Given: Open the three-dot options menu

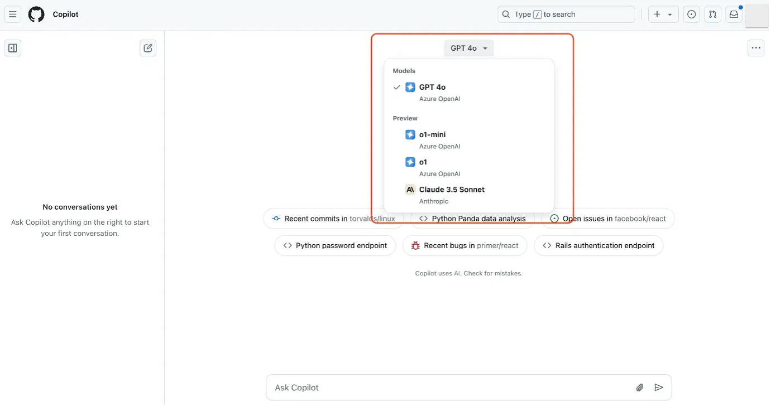Looking at the screenshot, I should click(x=756, y=48).
